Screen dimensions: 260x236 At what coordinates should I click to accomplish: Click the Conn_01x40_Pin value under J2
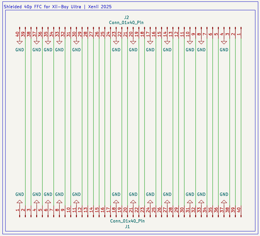coord(126,22)
